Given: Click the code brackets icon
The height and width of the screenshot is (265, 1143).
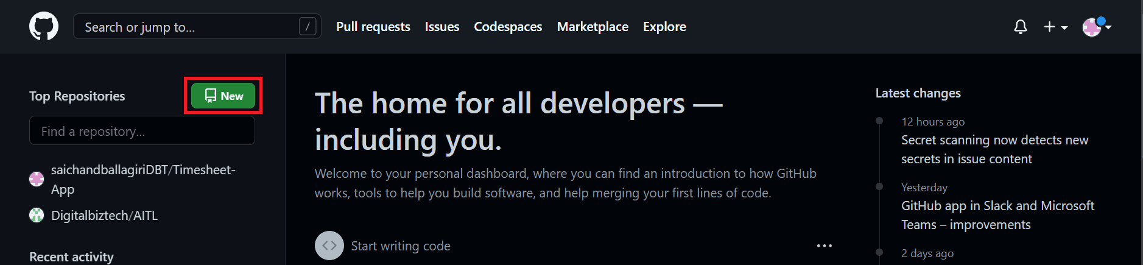Looking at the screenshot, I should [329, 246].
